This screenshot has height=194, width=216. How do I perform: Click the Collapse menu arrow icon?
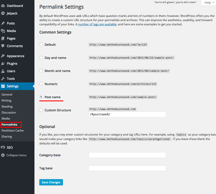pos(3,155)
